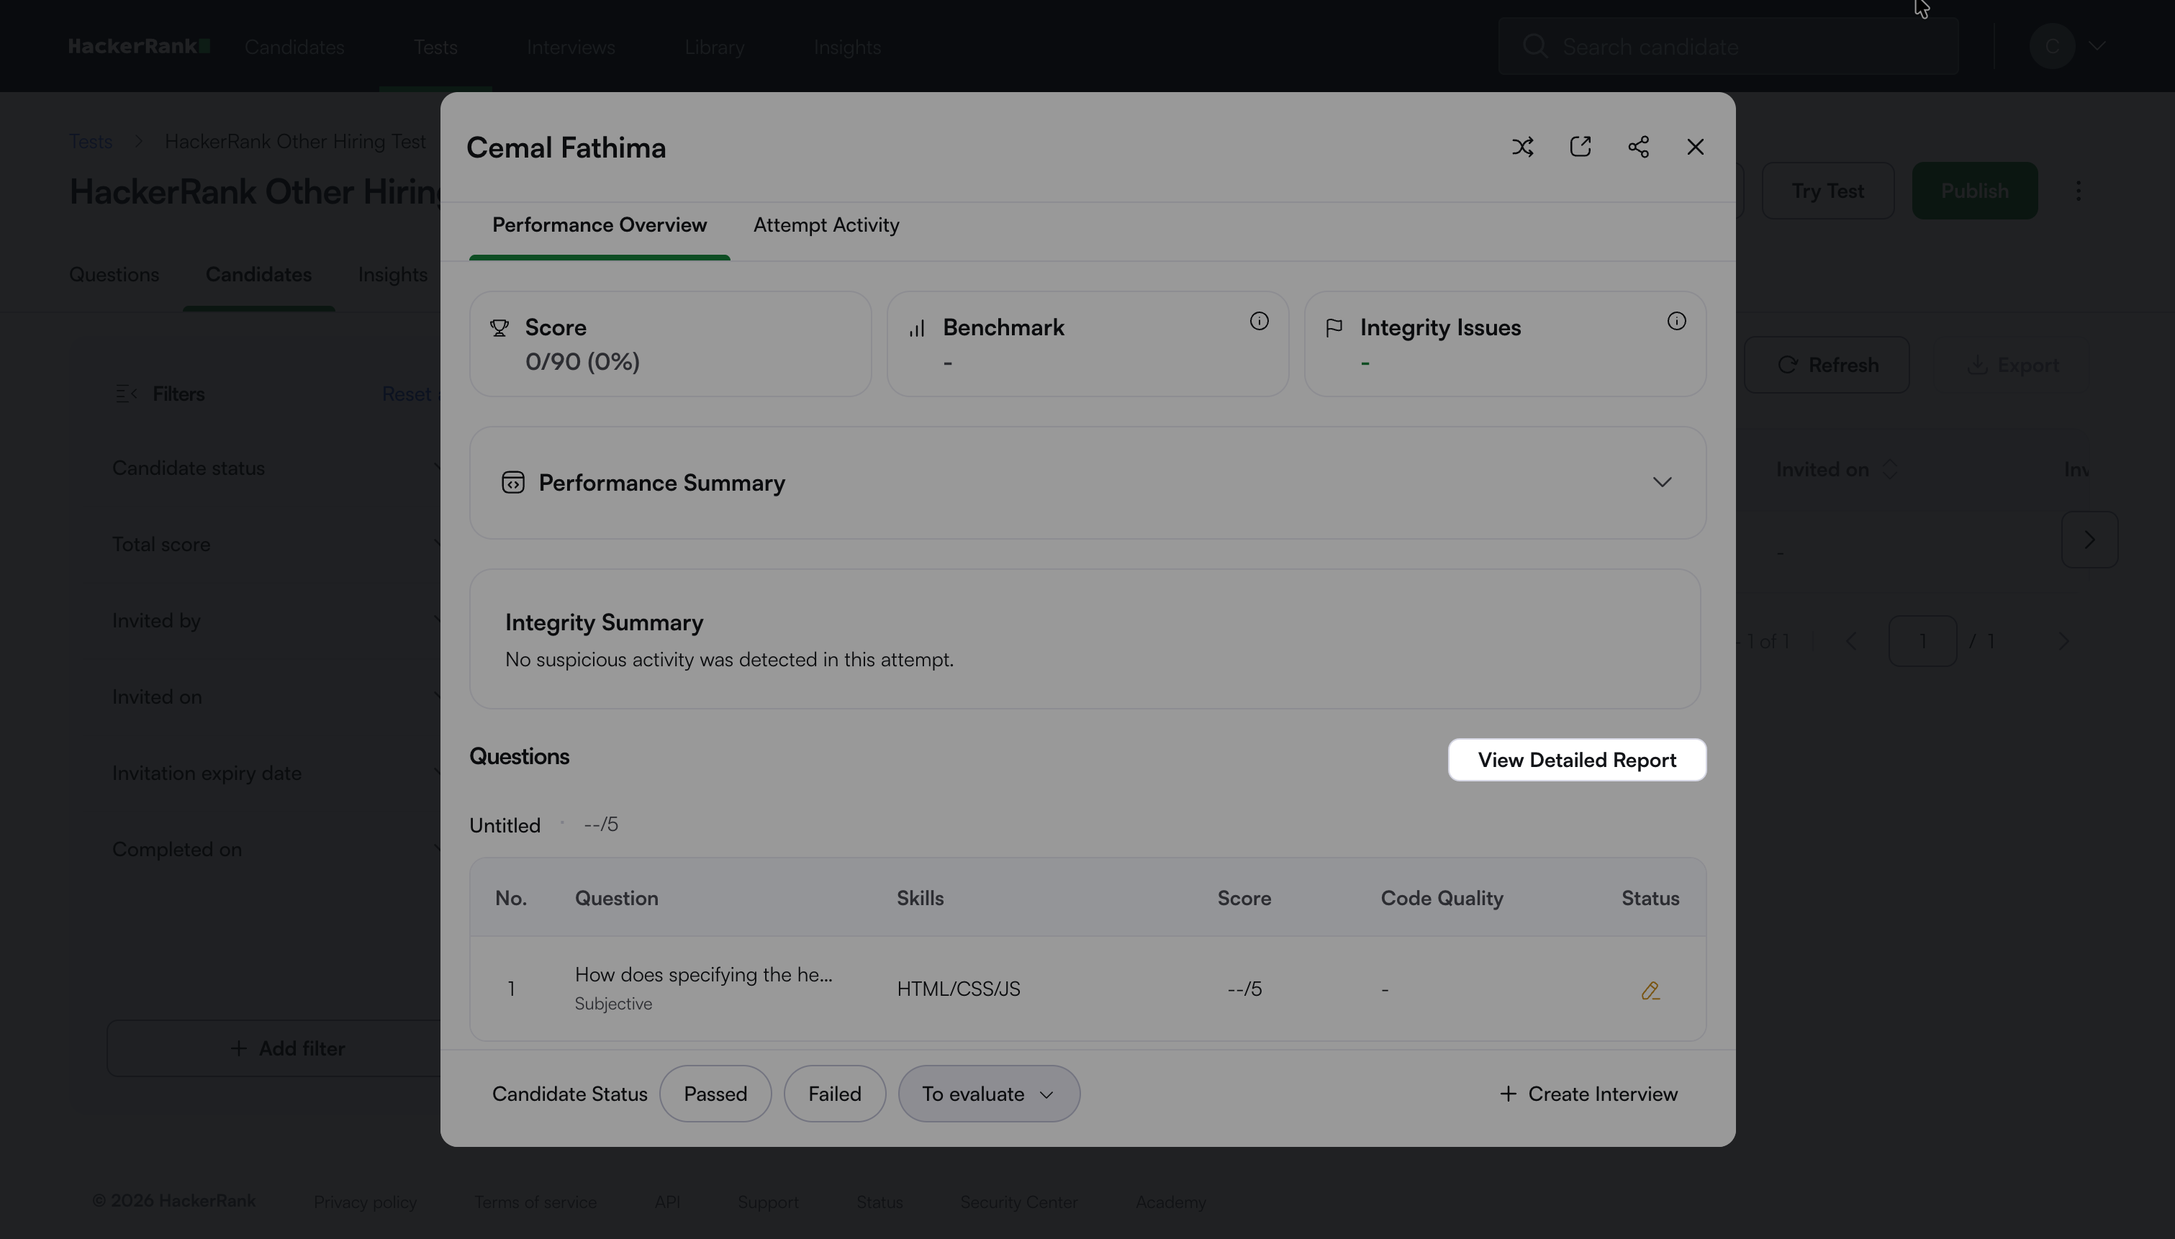Click the share report icon

click(x=1638, y=147)
